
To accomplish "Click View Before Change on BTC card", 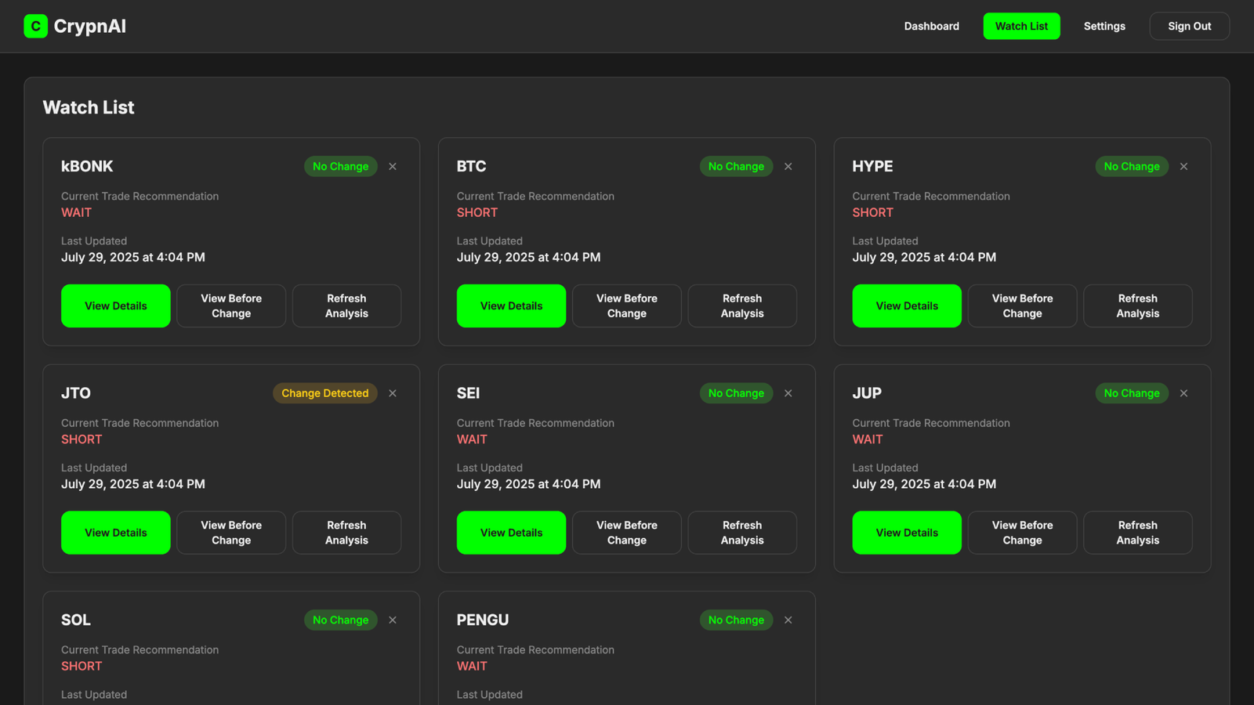I will click(627, 305).
